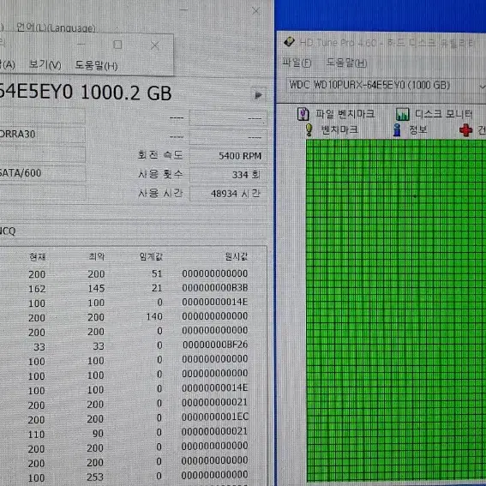
Task: Maximize the small overlapping window
Action: [x=117, y=45]
